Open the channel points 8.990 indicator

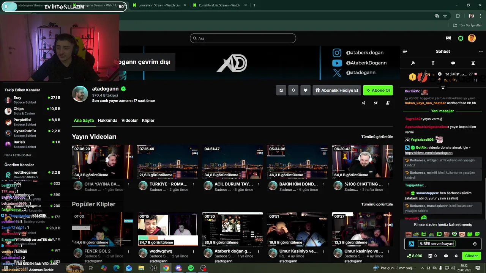415,256
